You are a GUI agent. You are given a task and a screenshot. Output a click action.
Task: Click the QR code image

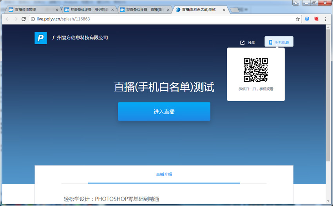tap(255, 70)
